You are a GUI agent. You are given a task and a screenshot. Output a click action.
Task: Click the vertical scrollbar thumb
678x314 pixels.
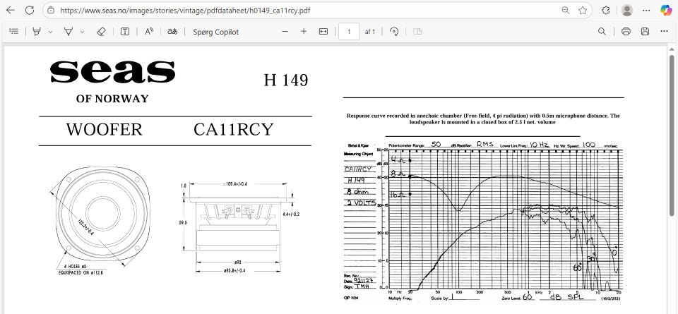[x=672, y=135]
